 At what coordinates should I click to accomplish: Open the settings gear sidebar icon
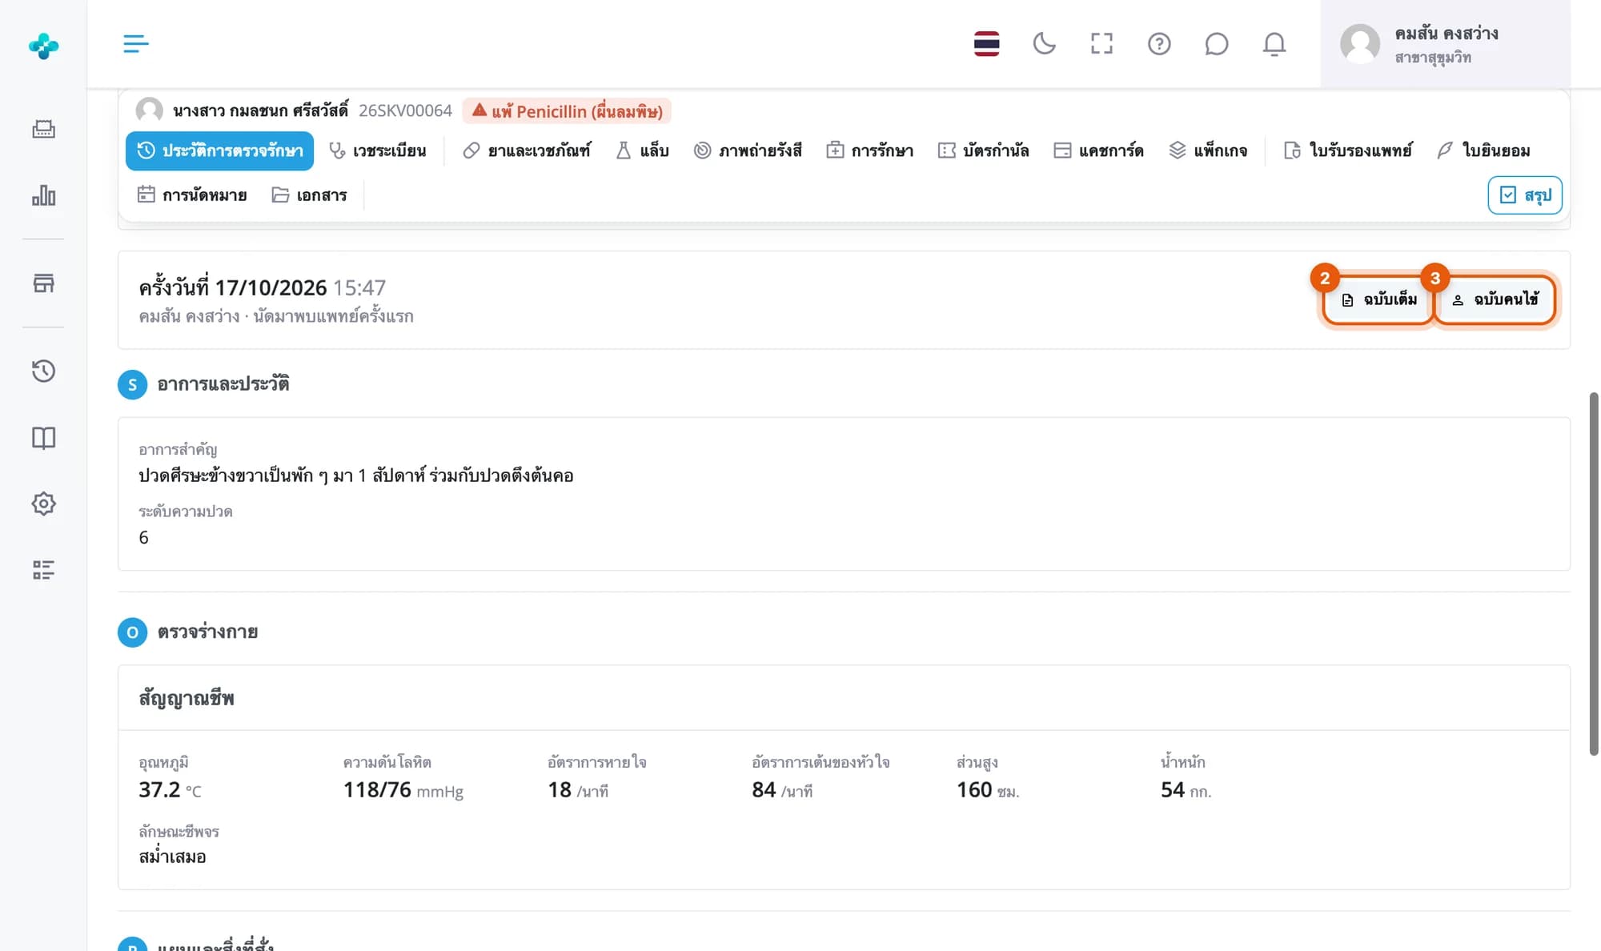click(43, 504)
